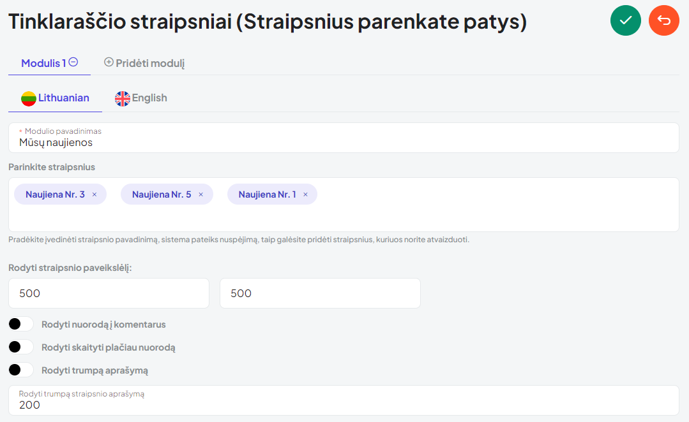
Task: Click the UK flag icon
Action: pos(123,98)
